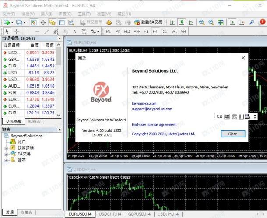Image resolution: width=267 pixels, height=218 pixels.
Task: Toggle the Terminal window icon
Action: pyautogui.click(x=61, y=22)
